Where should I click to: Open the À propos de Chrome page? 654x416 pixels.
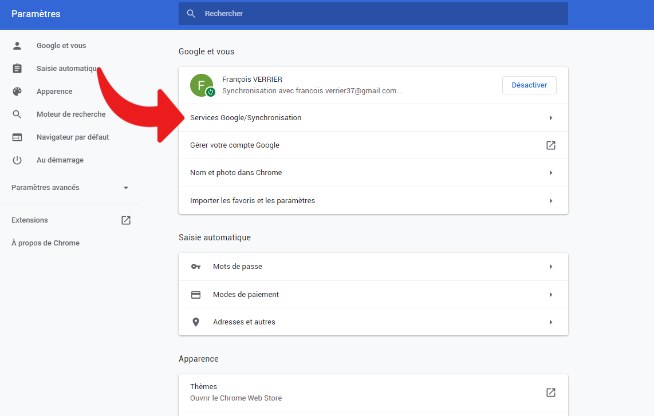pyautogui.click(x=45, y=243)
